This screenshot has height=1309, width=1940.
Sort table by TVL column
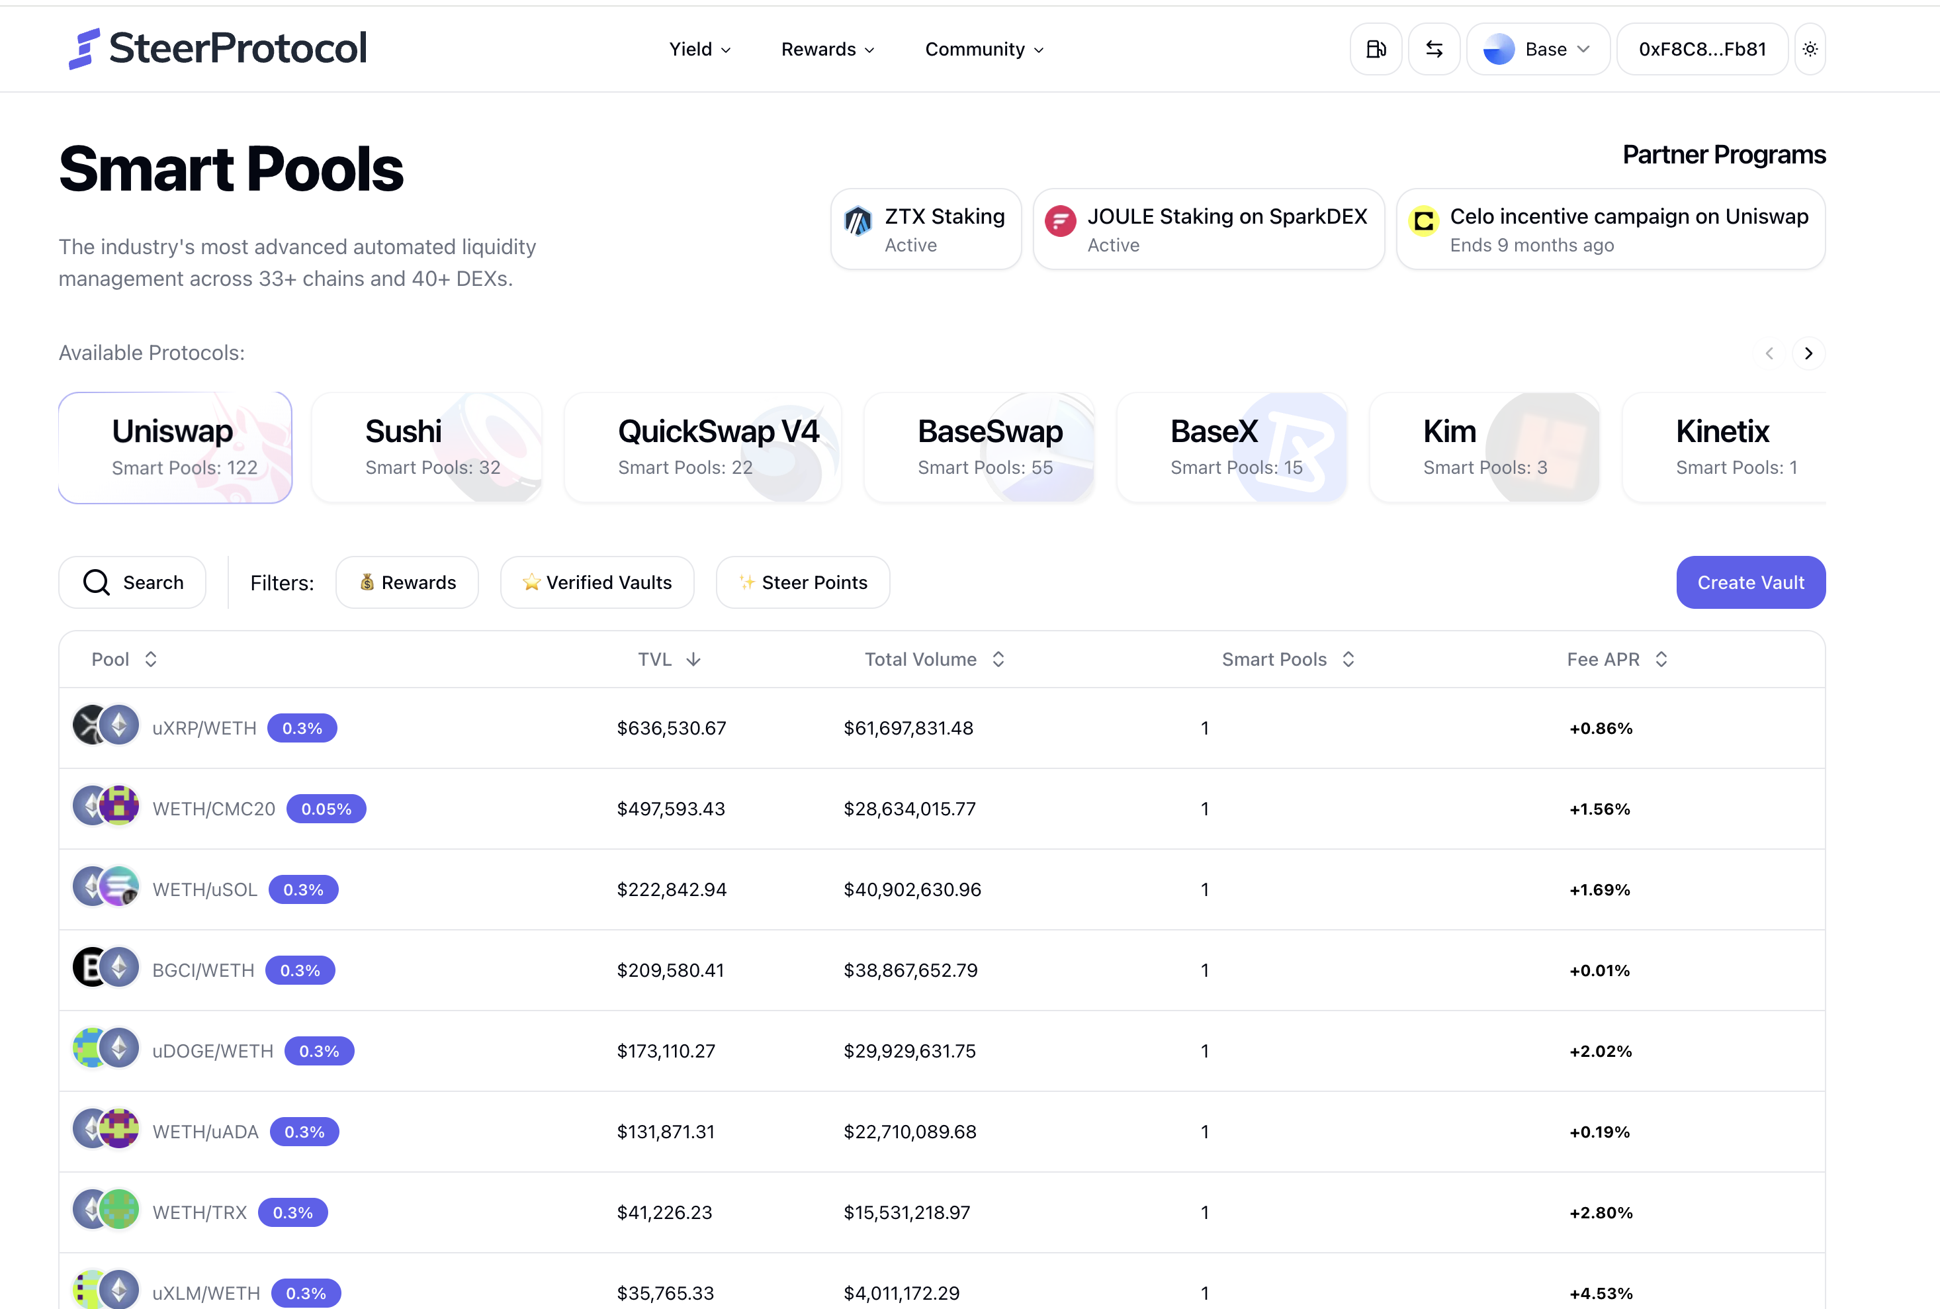pyautogui.click(x=670, y=660)
